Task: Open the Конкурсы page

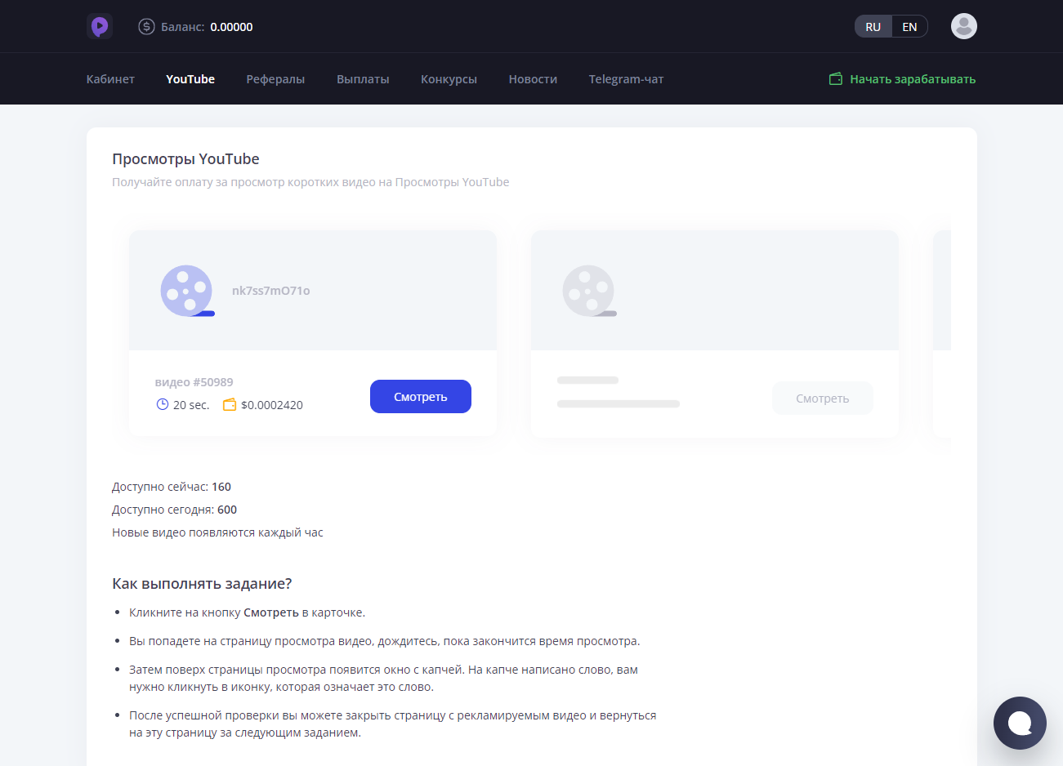Action: click(x=449, y=79)
